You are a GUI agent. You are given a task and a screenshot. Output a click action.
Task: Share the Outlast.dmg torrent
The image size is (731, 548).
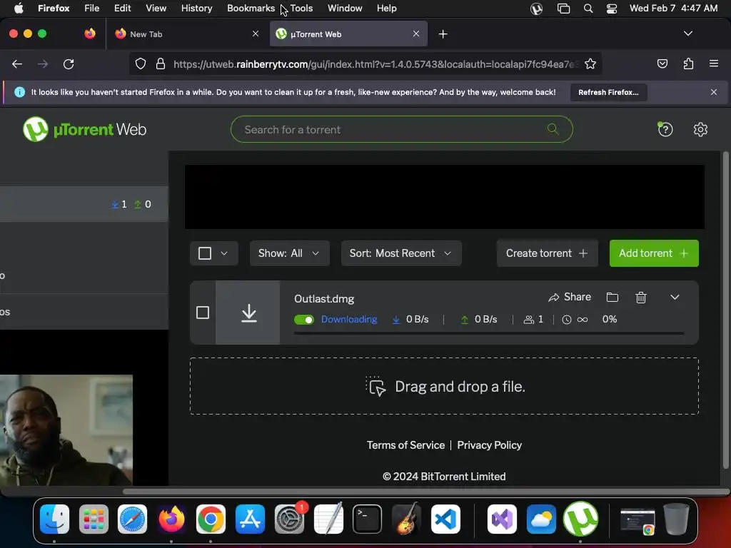pyautogui.click(x=570, y=298)
